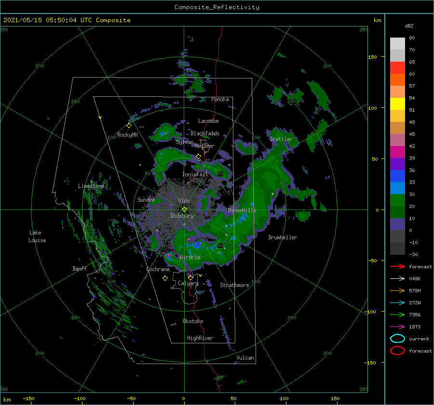Image resolution: width=434 pixels, height=405 pixels.
Task: Click the km label at bottom left
Action: click(x=7, y=400)
